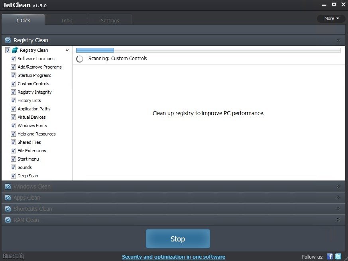This screenshot has height=261, width=348.
Task: Select the Windows Clean section title
Action: pos(32,186)
